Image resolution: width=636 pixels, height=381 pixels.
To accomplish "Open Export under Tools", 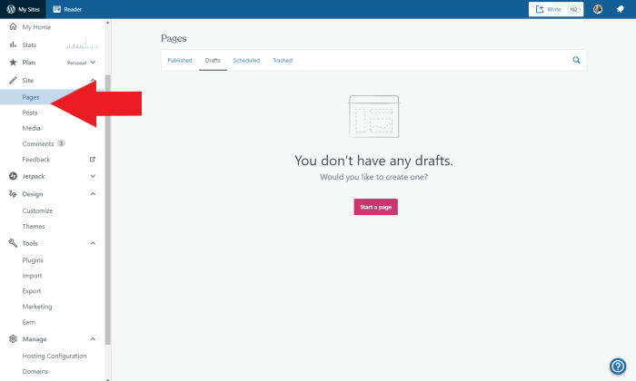I will pos(32,291).
